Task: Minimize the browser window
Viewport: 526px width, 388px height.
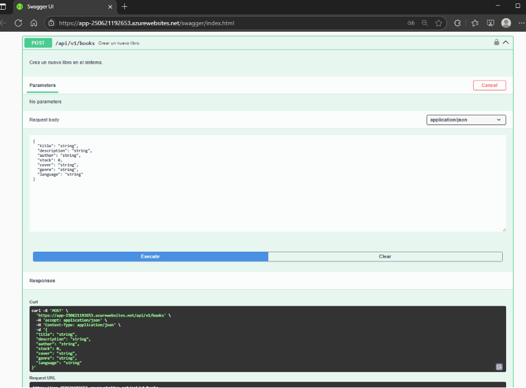Action: tap(498, 6)
